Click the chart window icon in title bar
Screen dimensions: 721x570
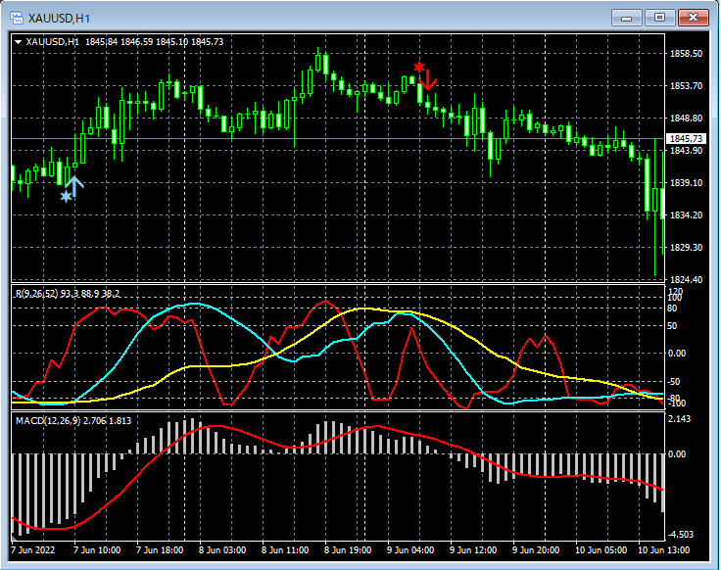pyautogui.click(x=17, y=17)
